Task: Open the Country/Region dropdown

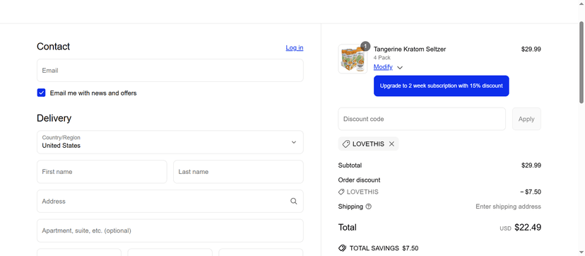Action: coord(170,142)
